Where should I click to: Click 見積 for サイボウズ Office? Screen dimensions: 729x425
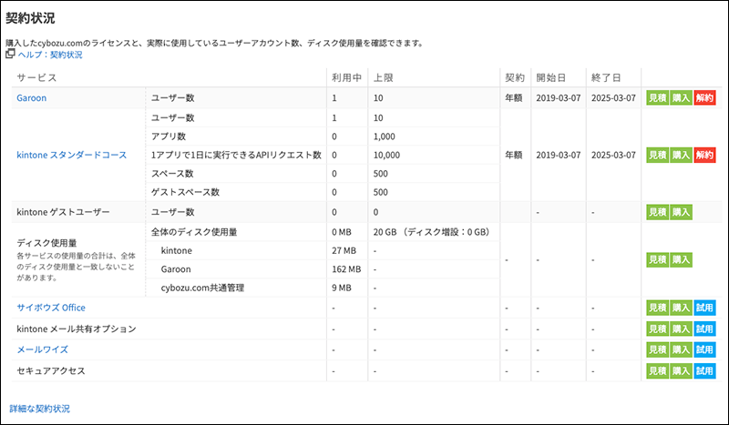point(657,308)
